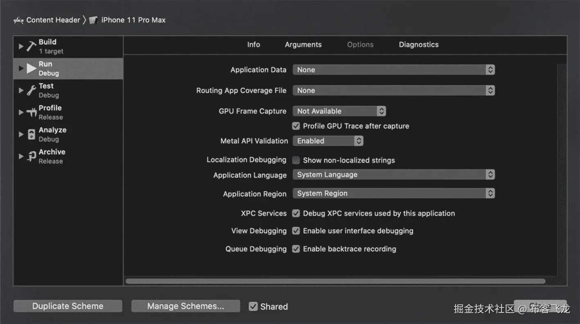Toggle Enable backtrace recording checkbox
Viewport: 580px width, 324px height.
296,249
